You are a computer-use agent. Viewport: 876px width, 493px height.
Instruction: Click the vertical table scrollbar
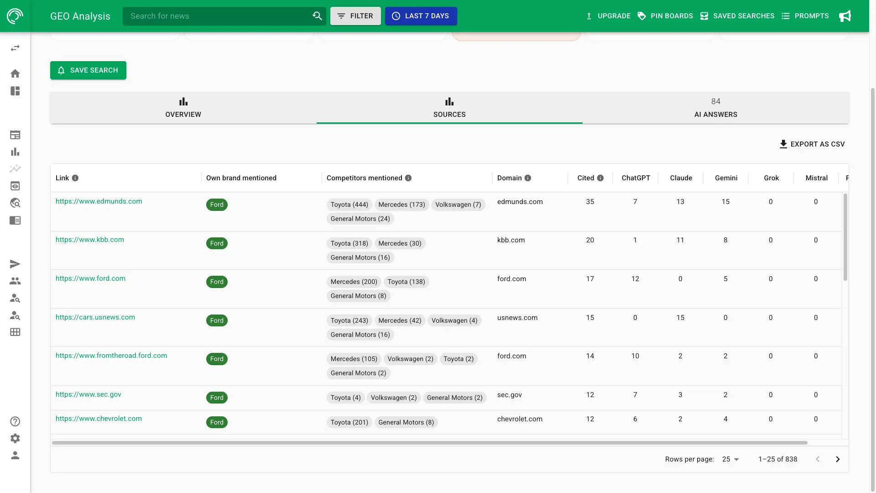tap(845, 237)
